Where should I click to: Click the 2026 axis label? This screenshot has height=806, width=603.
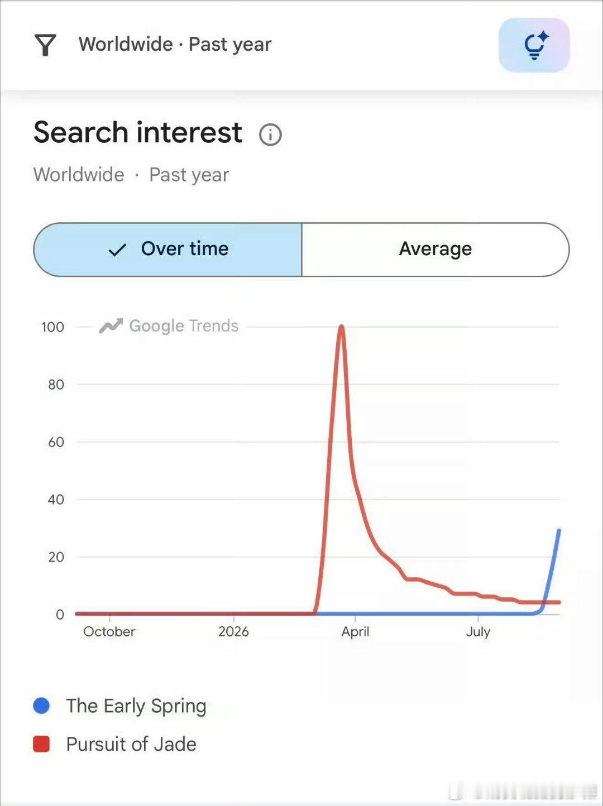point(233,632)
